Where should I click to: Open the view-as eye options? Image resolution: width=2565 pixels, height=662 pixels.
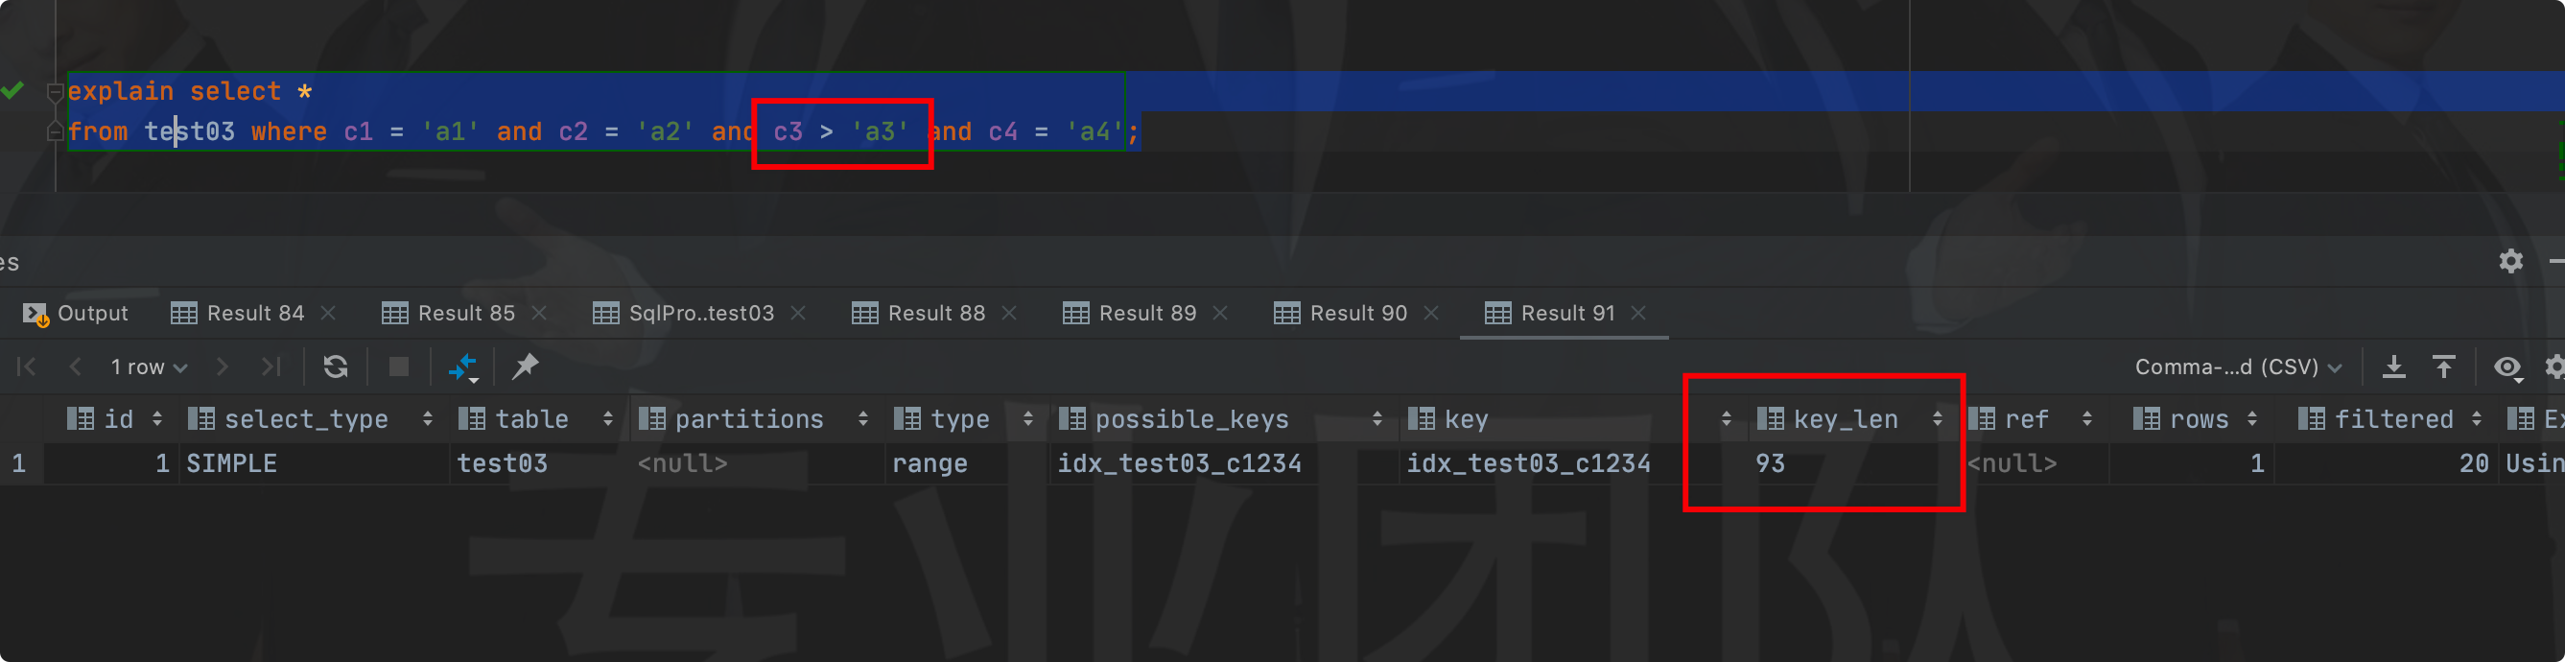click(x=2508, y=368)
